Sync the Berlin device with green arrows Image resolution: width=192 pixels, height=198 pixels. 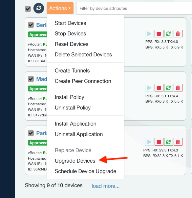click(x=168, y=33)
